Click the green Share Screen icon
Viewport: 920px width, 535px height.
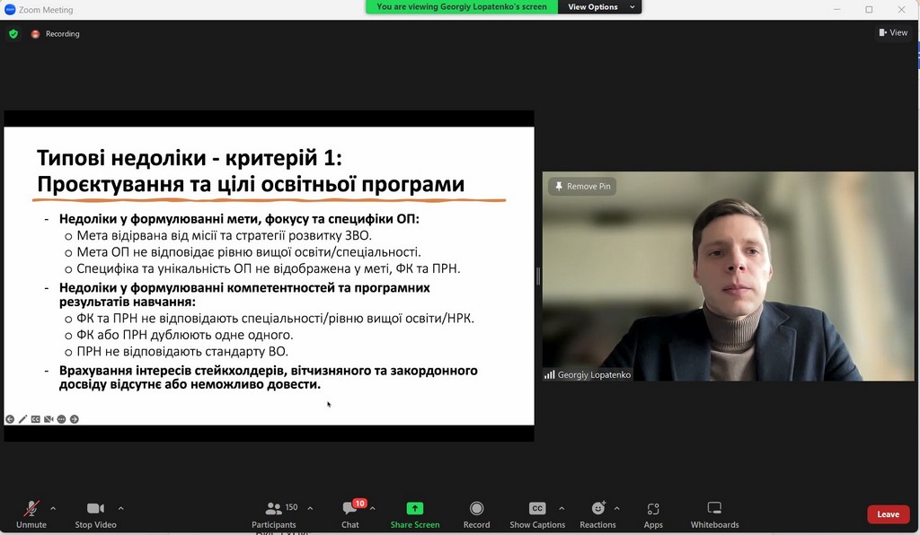(x=414, y=509)
